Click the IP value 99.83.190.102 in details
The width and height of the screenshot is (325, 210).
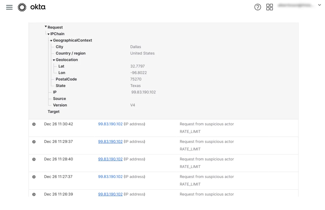coord(143,92)
